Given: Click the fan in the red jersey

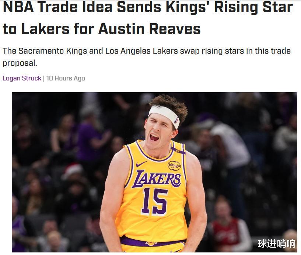Looking at the screenshot, I should pyautogui.click(x=227, y=224).
